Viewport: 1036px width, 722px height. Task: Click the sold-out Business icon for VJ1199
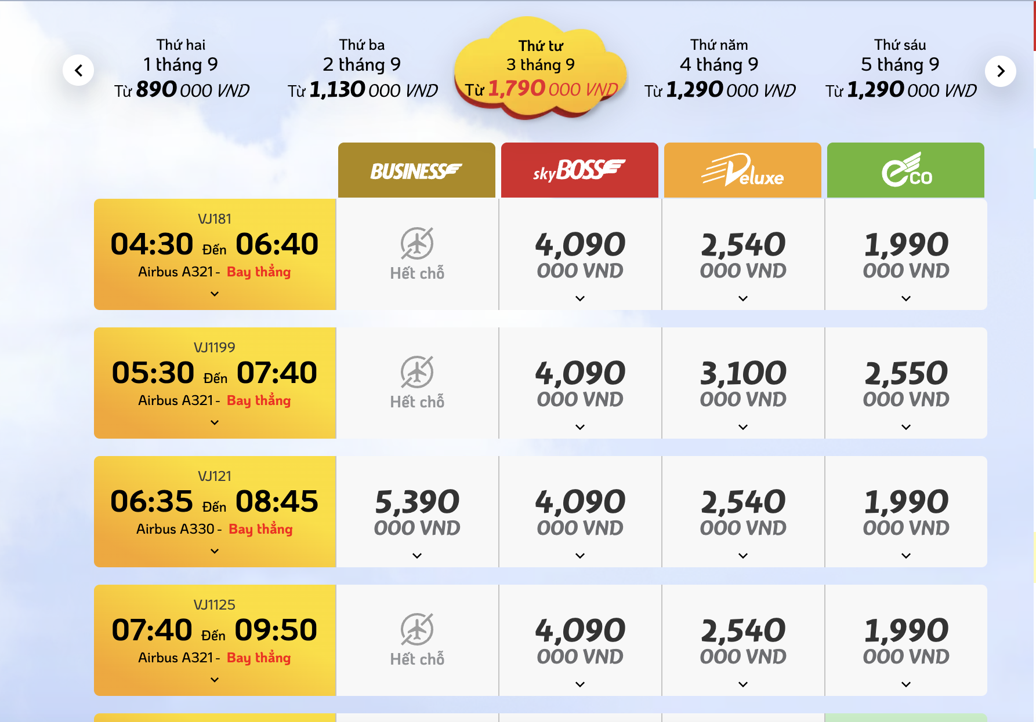click(416, 373)
